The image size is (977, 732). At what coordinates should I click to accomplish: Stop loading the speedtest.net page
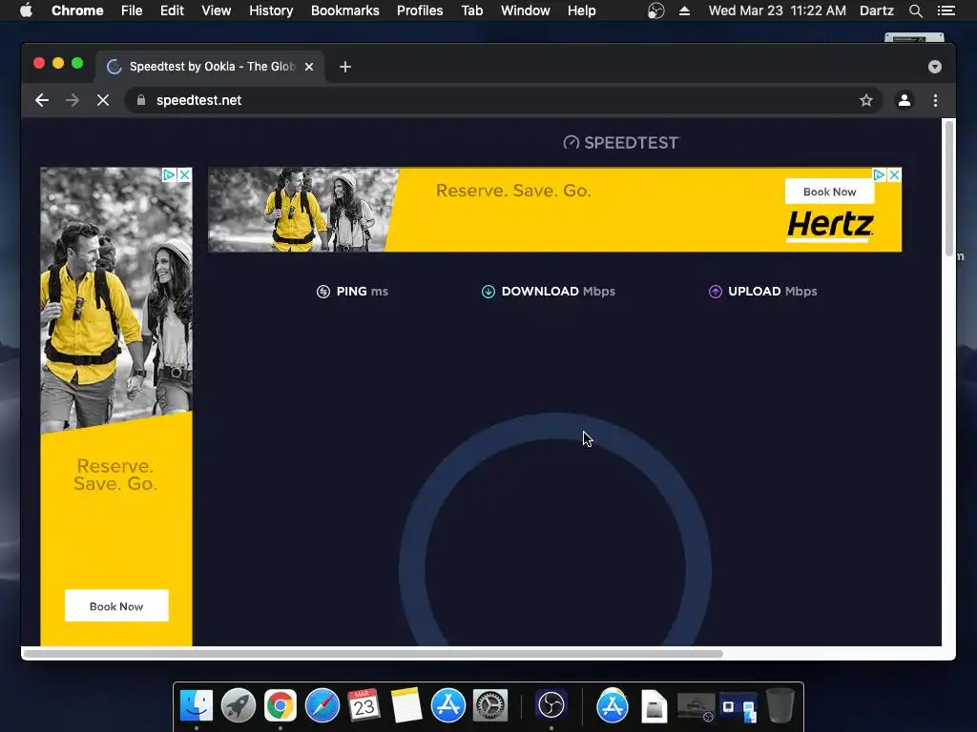point(103,100)
